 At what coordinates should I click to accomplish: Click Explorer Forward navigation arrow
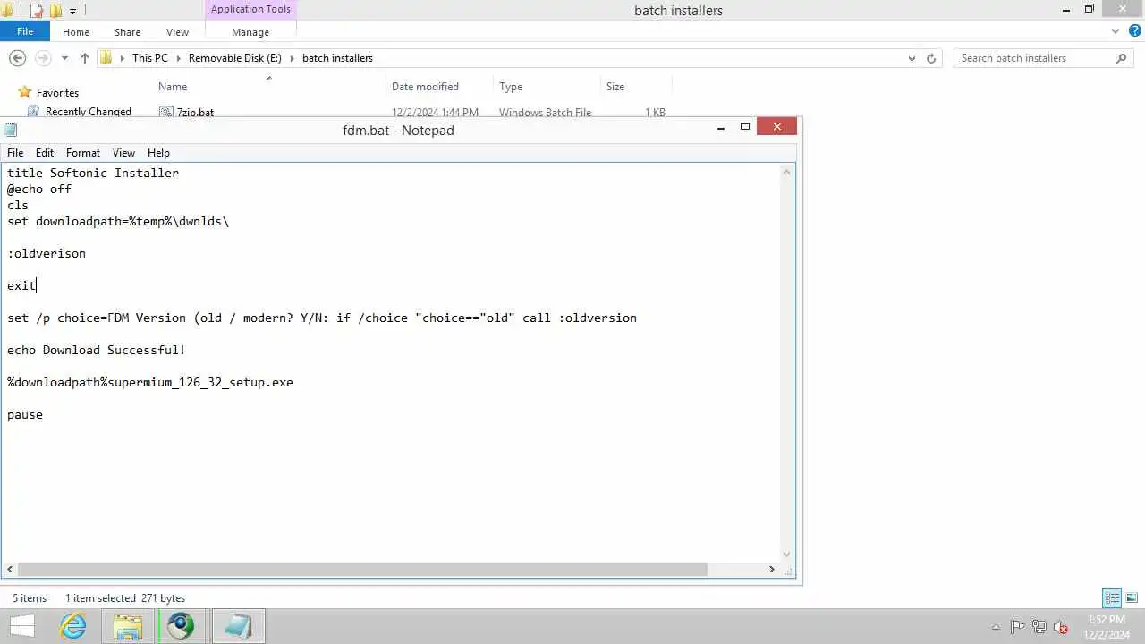point(42,58)
